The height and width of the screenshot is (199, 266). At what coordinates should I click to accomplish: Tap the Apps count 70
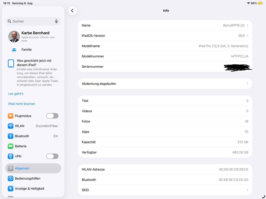(x=246, y=132)
